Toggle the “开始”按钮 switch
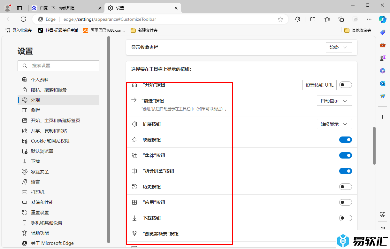Viewport: 390px width, 249px height. 346,85
